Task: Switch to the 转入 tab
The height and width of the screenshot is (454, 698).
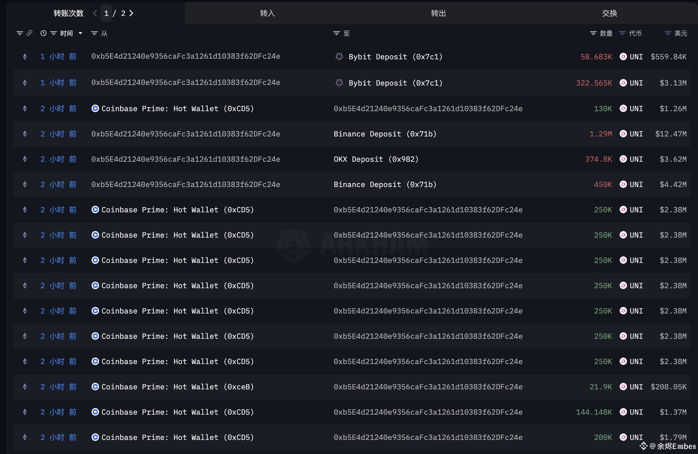Action: coord(267,13)
